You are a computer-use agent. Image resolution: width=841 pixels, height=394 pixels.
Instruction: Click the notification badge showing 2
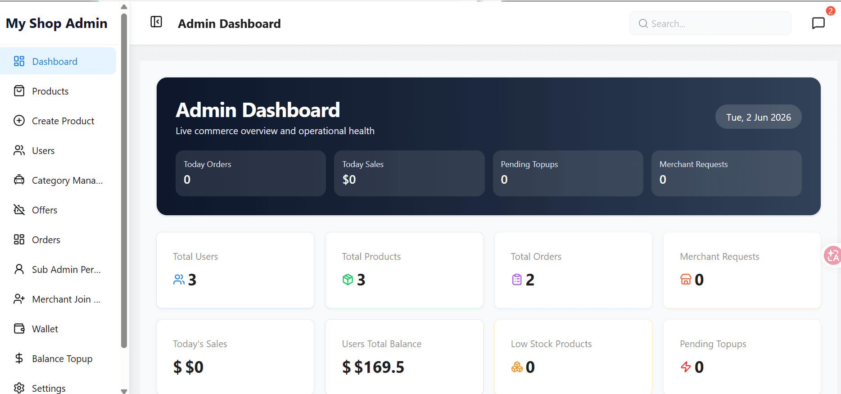[830, 11]
